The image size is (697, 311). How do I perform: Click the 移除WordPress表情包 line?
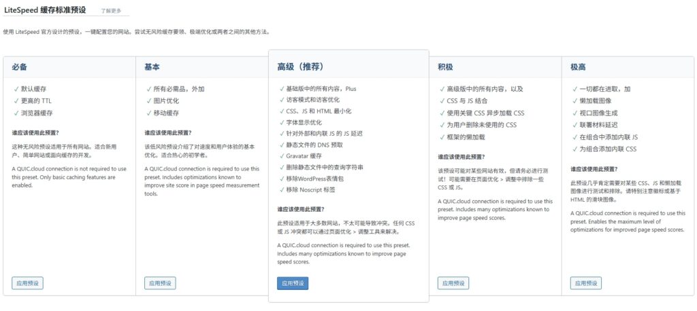pos(315,179)
